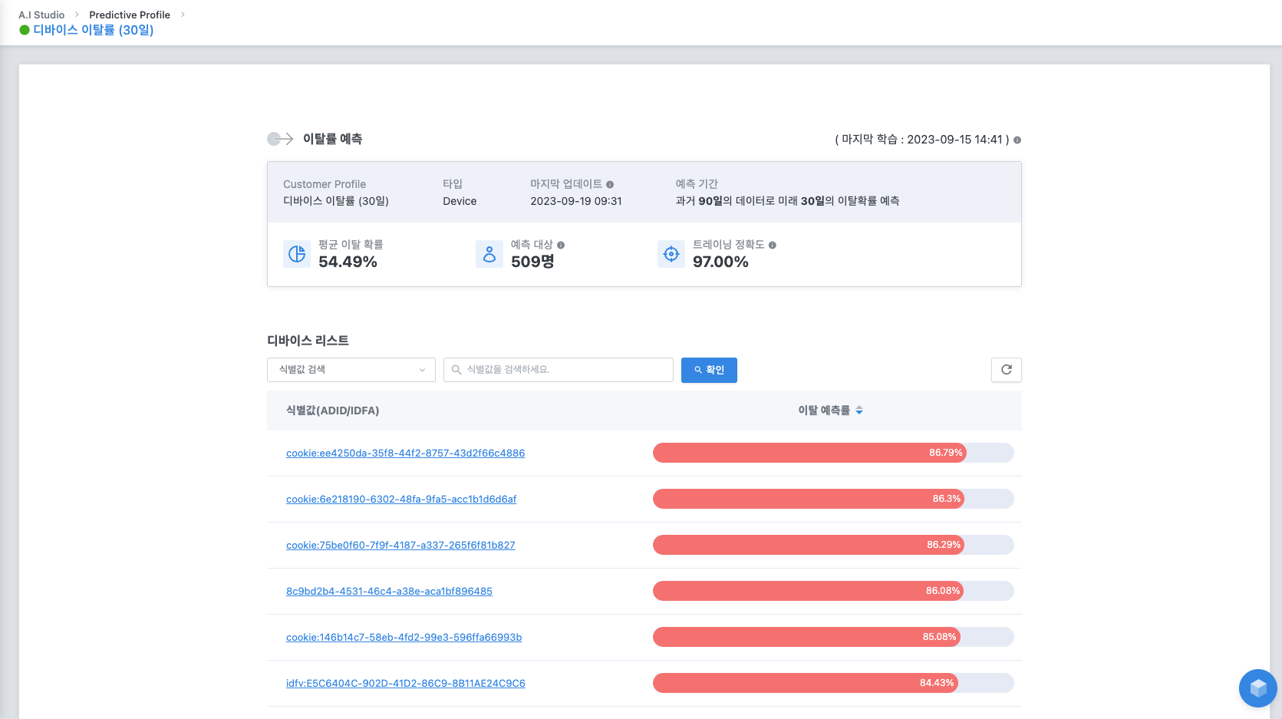Click the 86.08% churn progress bar
Image resolution: width=1282 pixels, height=719 pixels.
pos(833,591)
